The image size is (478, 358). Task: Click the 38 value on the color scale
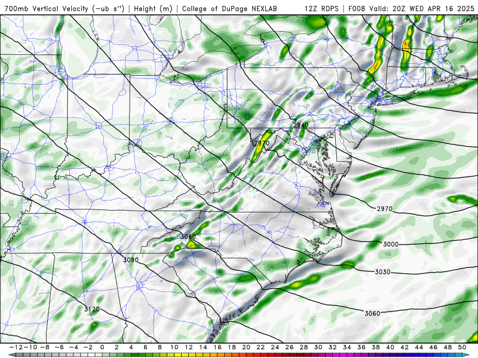(x=376, y=347)
